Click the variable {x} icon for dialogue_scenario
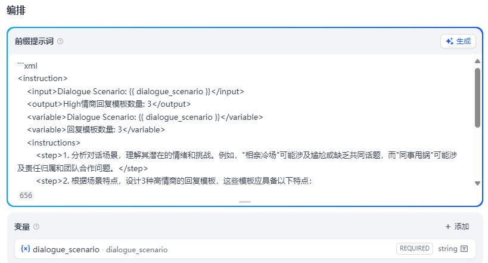Screen dimensions: 488x263 click(x=25, y=249)
